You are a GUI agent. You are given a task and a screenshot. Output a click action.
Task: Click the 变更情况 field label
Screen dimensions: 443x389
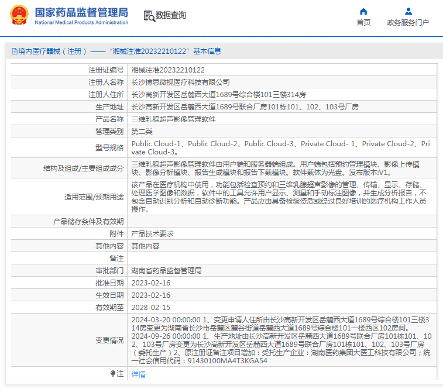109,340
